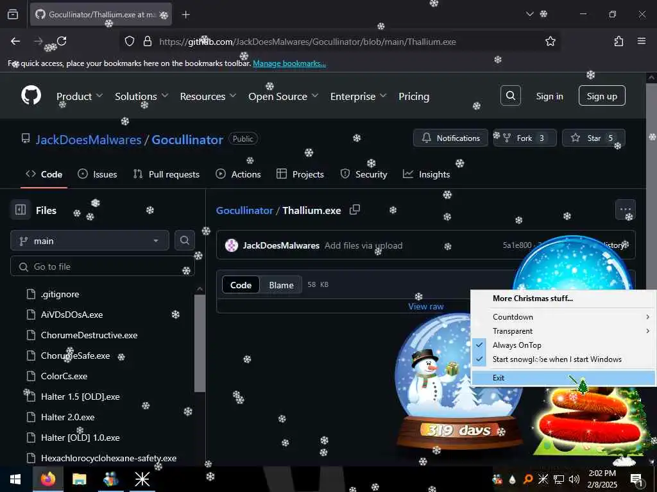This screenshot has height=492, width=657.
Task: Expand the Resources navigation menu
Action: point(209,96)
